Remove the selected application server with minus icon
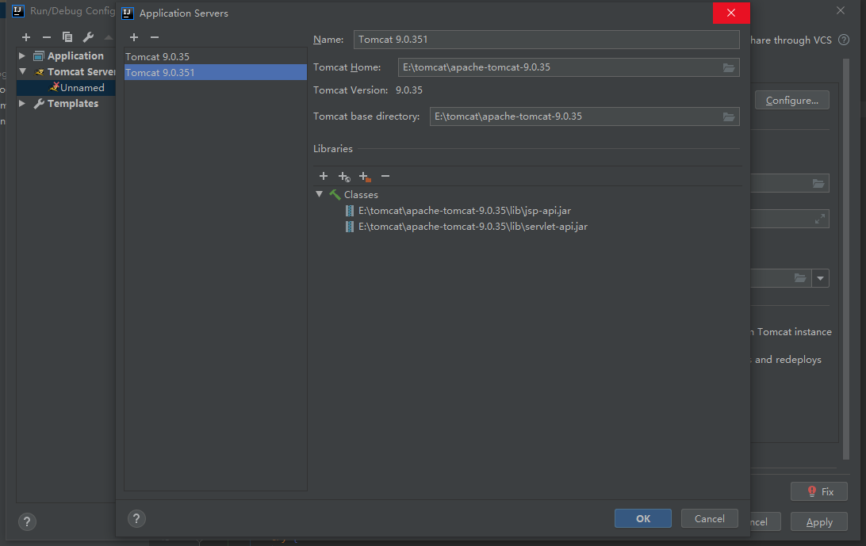The height and width of the screenshot is (546, 866). click(155, 37)
